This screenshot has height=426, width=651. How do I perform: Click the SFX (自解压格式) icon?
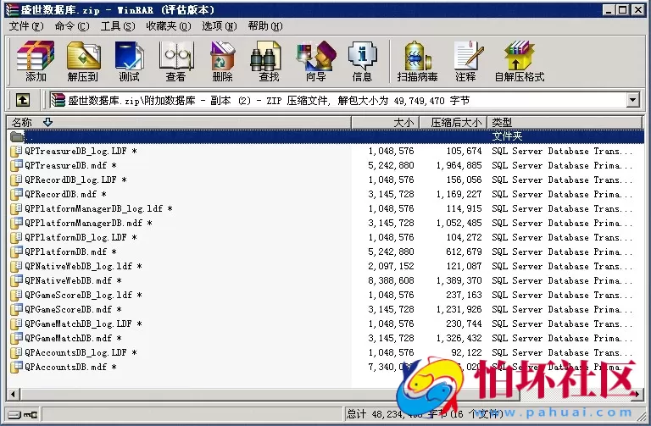click(520, 61)
